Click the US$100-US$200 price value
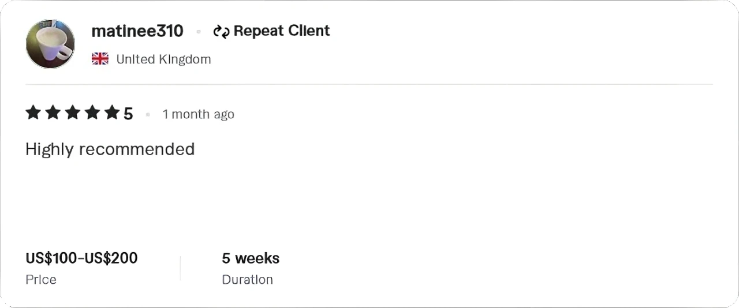739x308 pixels. 81,258
